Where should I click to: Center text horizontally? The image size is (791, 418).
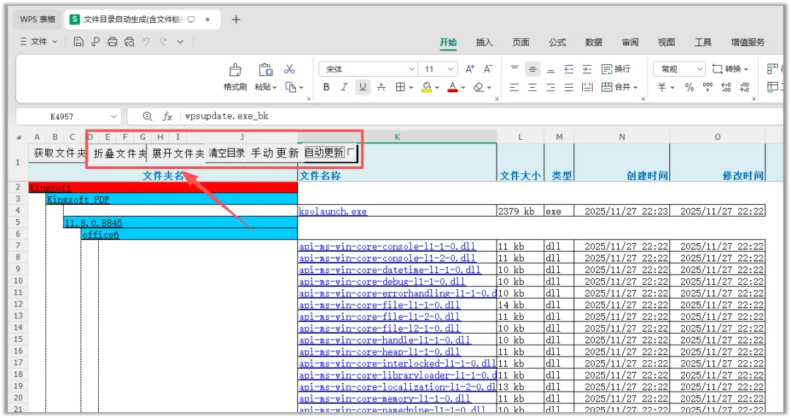(x=532, y=87)
